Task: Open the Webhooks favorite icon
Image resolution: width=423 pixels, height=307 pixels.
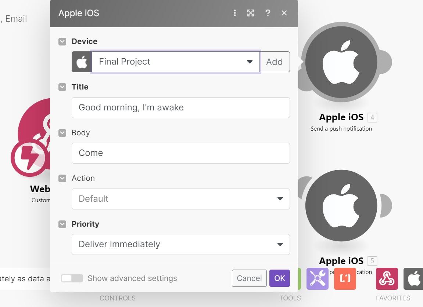Action: point(387,279)
